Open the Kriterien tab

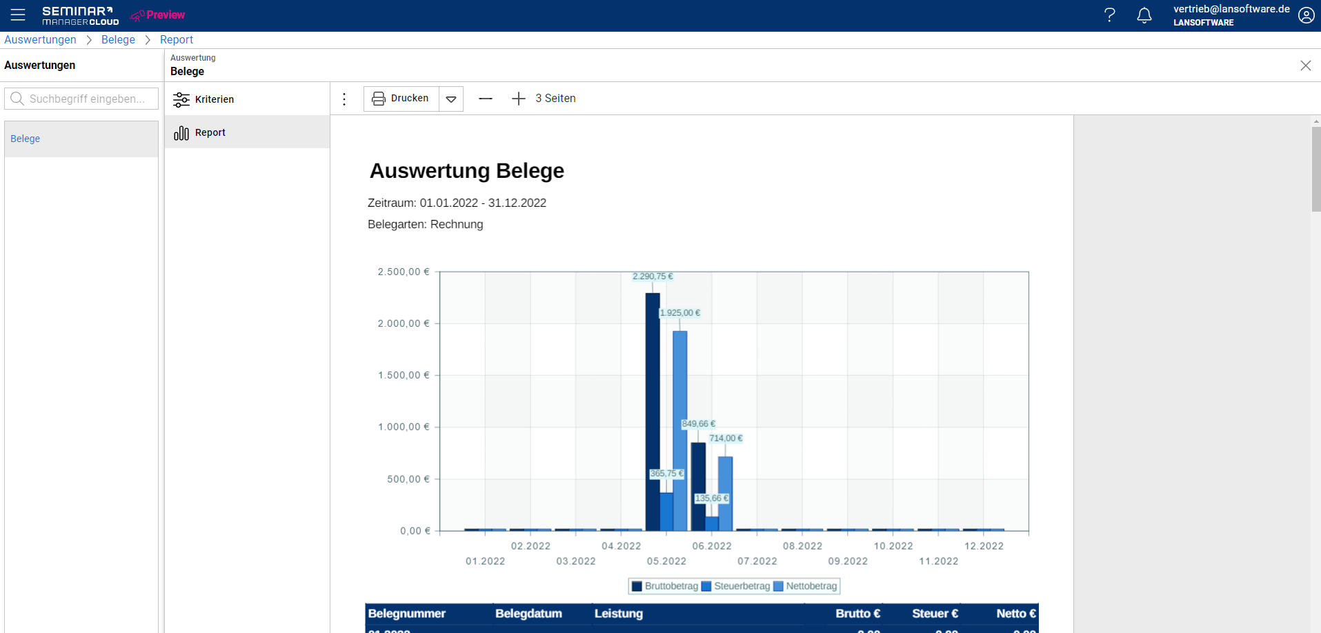[x=247, y=99]
